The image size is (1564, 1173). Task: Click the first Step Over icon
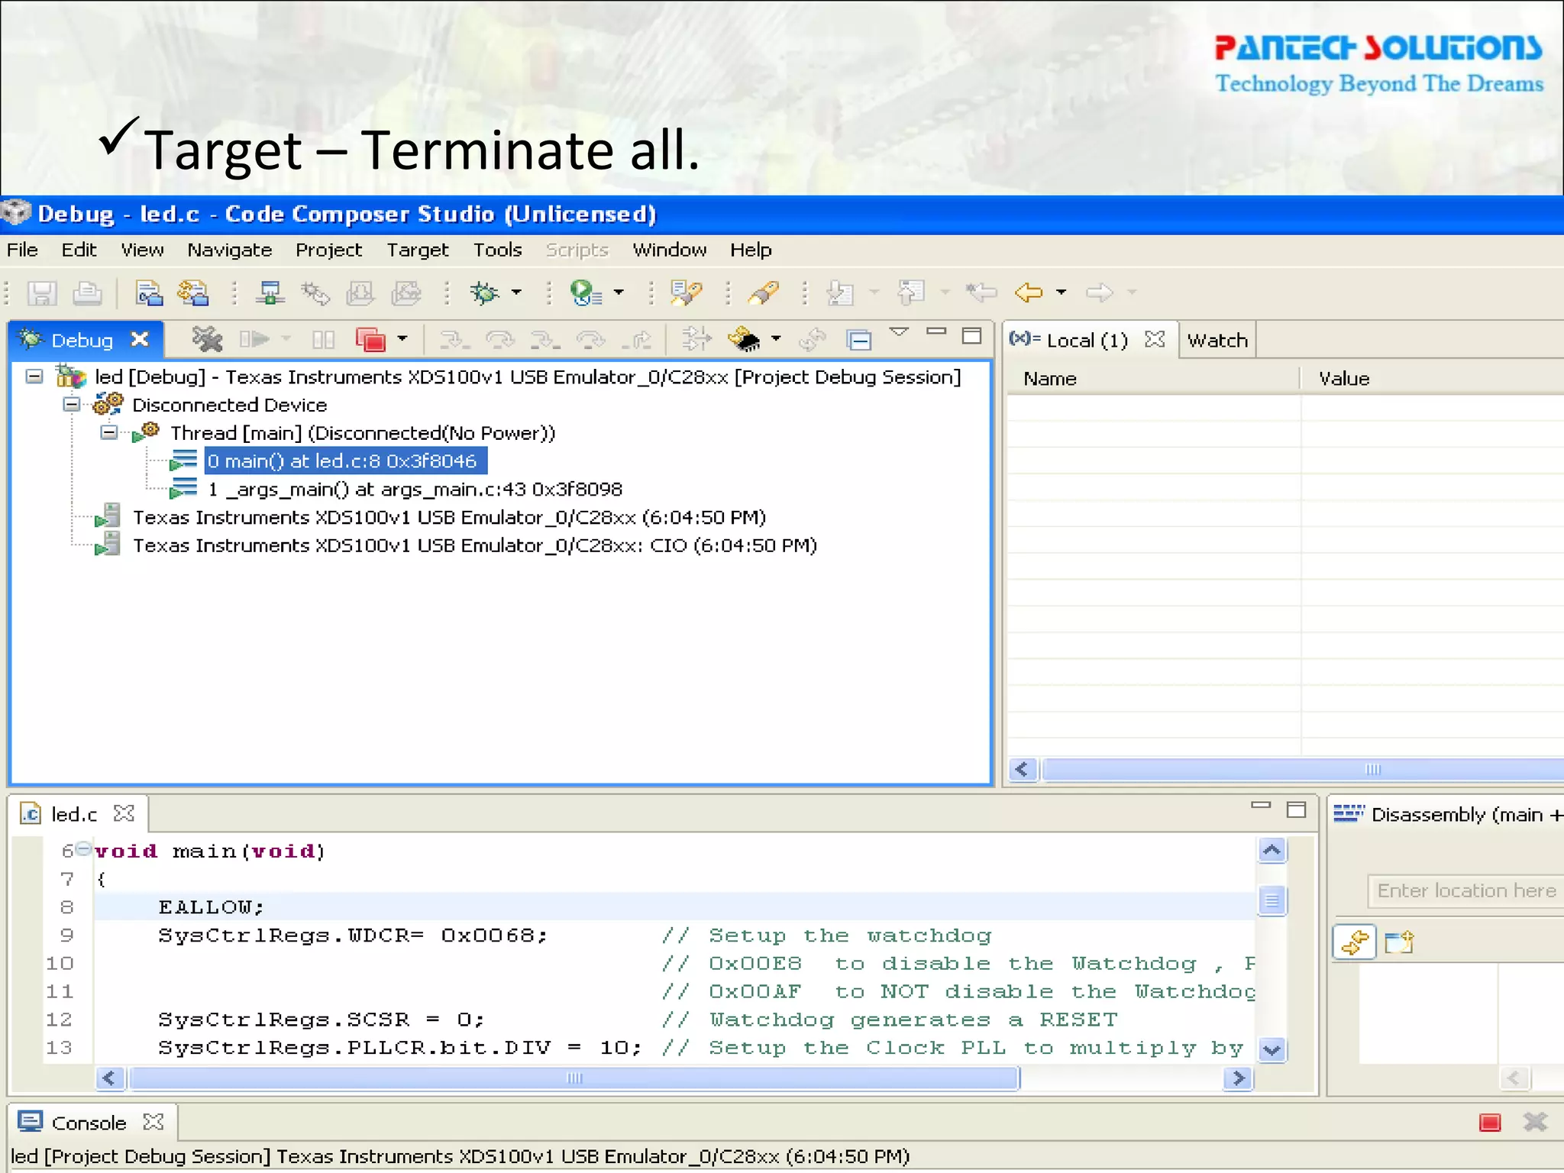[500, 340]
